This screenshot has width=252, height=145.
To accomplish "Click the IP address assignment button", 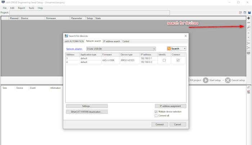I will 170,106.
